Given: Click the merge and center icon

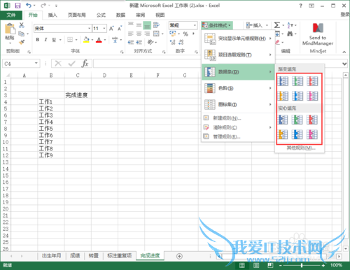Looking at the screenshot, I should (x=156, y=34).
